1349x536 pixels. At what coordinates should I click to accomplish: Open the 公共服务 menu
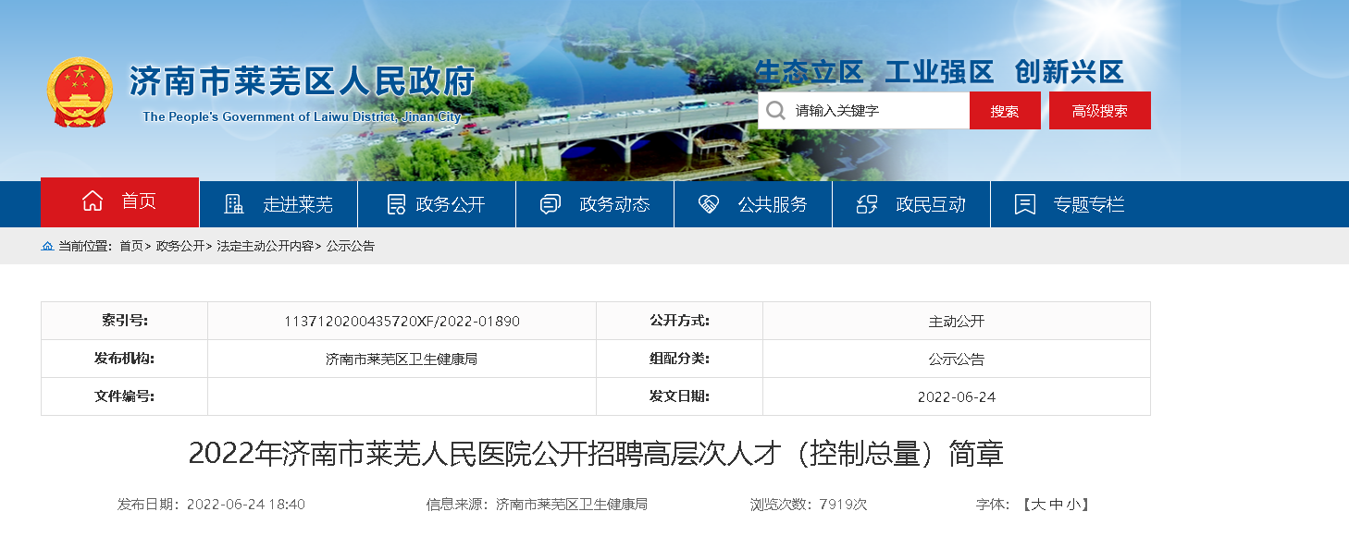coord(772,204)
